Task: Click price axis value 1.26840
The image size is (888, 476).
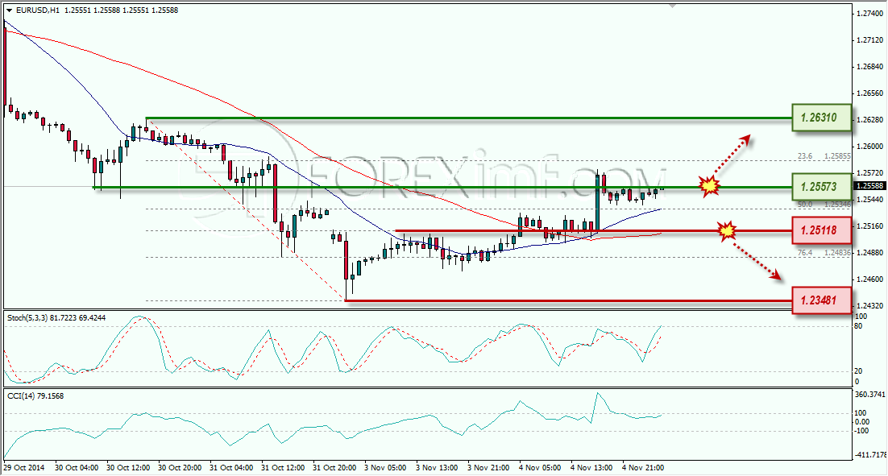Action: (870, 66)
